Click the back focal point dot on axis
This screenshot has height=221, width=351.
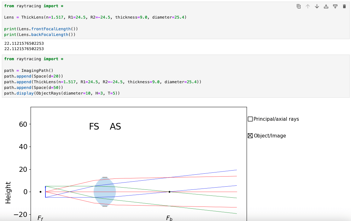click(169, 192)
